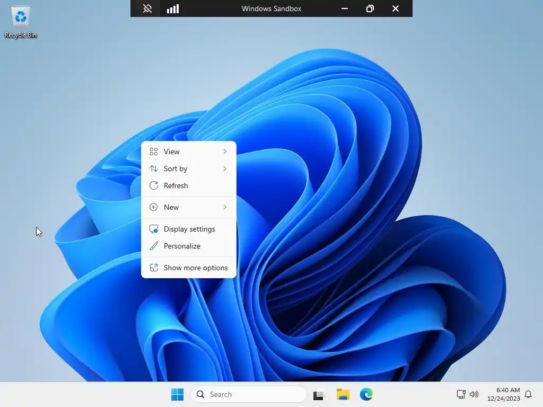The height and width of the screenshot is (407, 543).
Task: Click the New plus circle icon
Action: [x=153, y=207]
